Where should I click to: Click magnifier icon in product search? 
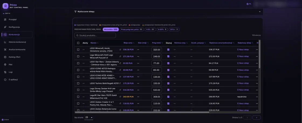(77, 36)
